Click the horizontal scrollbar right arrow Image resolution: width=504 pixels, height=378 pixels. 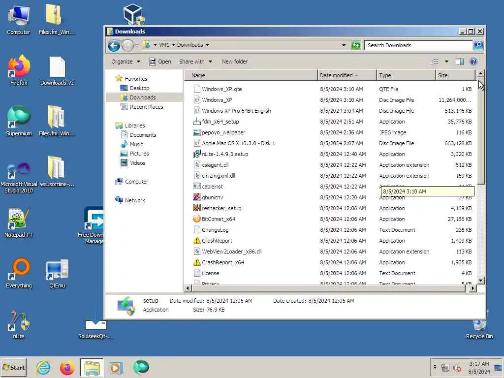(472, 288)
